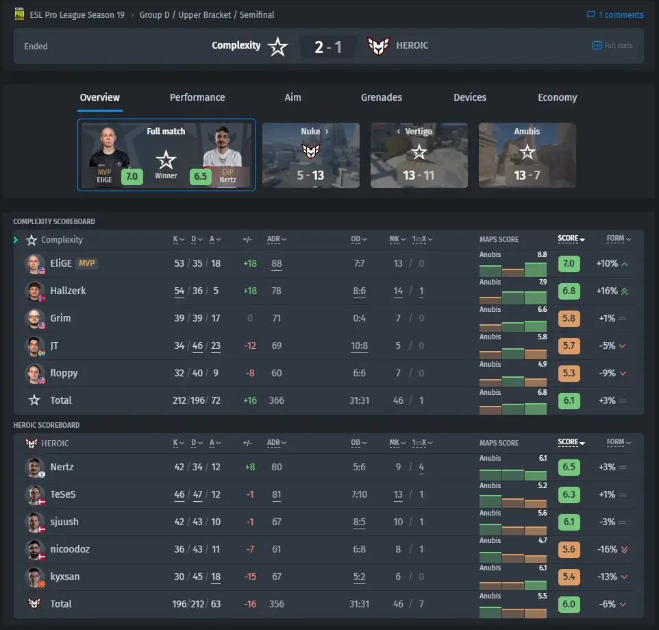Sort Complexity scoreboard by ADR

tap(277, 239)
